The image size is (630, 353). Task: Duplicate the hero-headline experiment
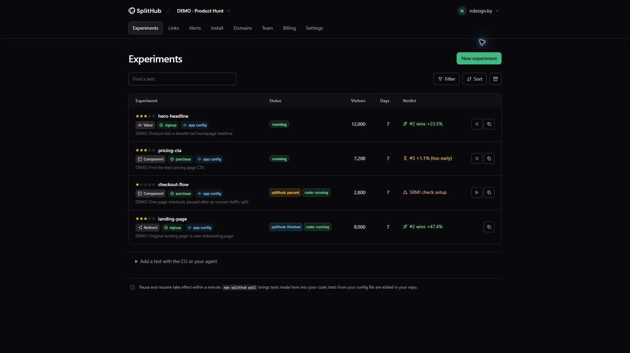coord(489,124)
